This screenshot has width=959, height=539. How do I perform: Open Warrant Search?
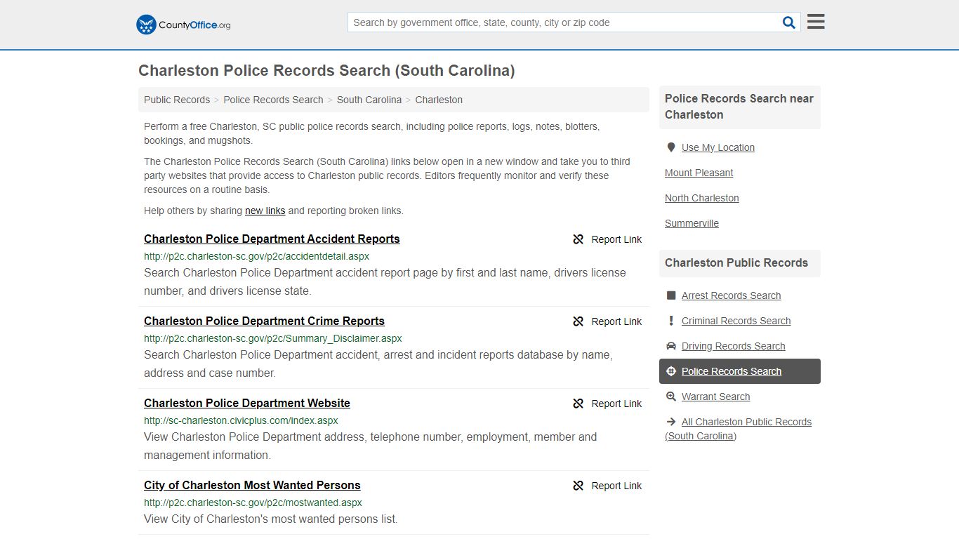point(715,397)
